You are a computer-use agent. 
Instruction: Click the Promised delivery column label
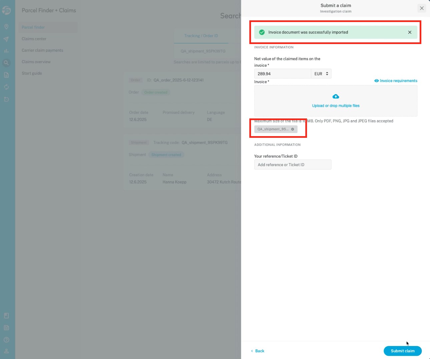point(178,112)
